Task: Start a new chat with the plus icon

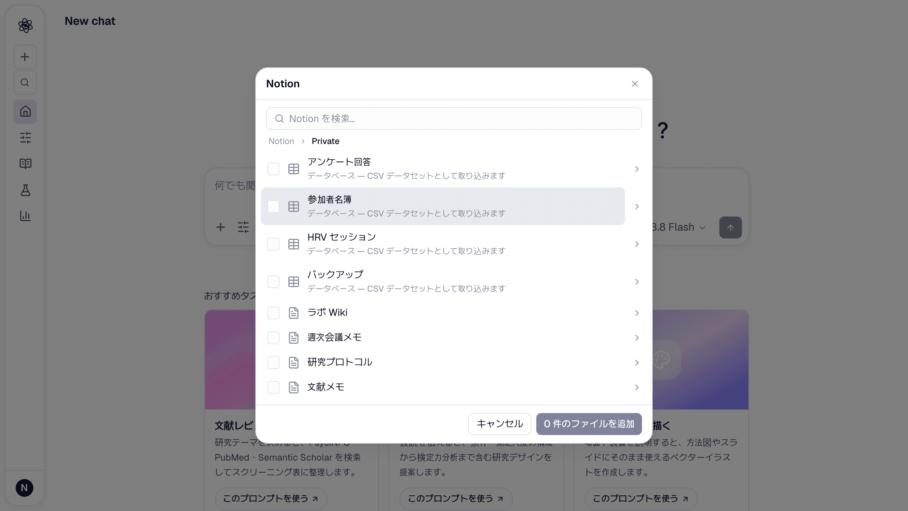Action: coord(25,57)
